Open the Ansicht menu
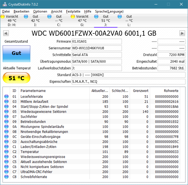 (x=57, y=11)
